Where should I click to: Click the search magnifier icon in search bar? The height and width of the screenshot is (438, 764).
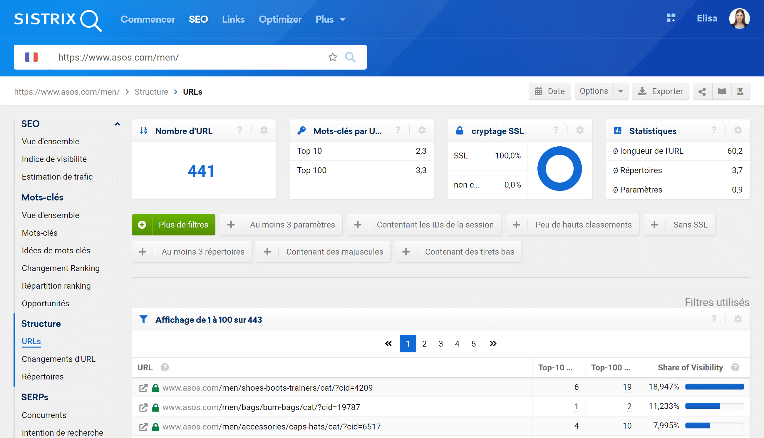click(x=350, y=57)
